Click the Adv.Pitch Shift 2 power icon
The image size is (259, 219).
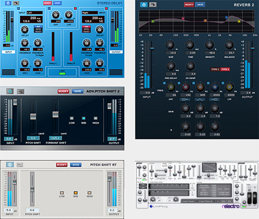[x=10, y=91]
